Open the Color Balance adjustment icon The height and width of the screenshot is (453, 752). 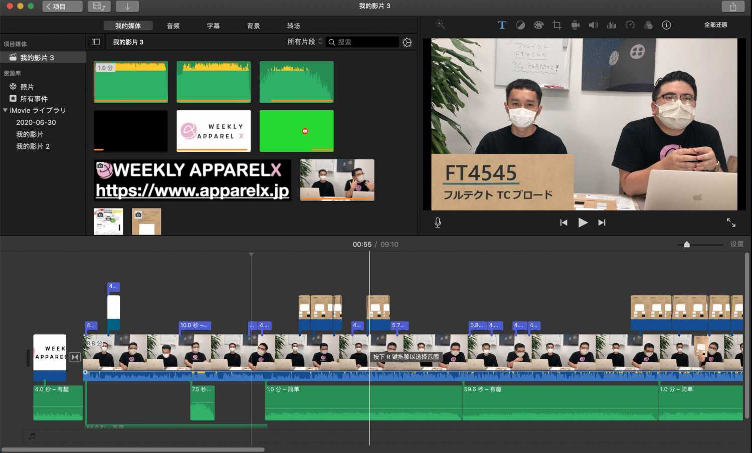(520, 25)
